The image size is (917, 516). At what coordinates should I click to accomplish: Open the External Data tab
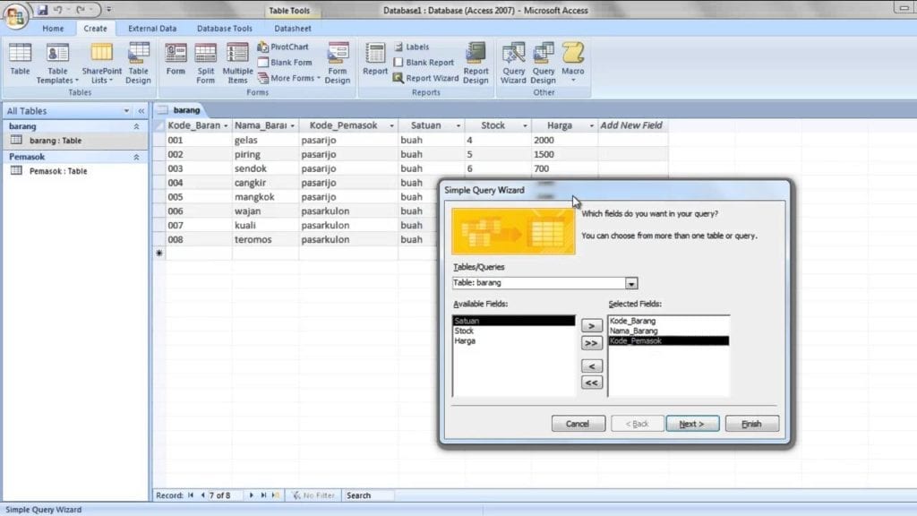tap(152, 28)
